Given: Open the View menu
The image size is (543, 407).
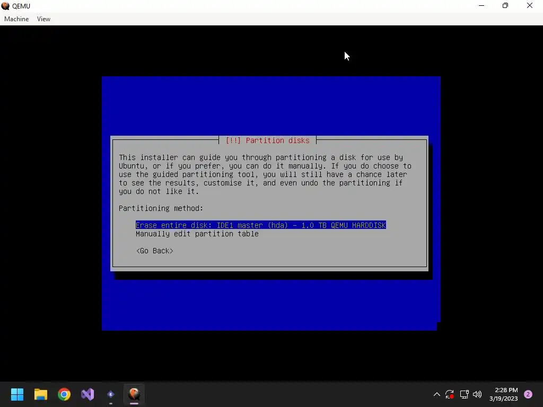Looking at the screenshot, I should (43, 19).
